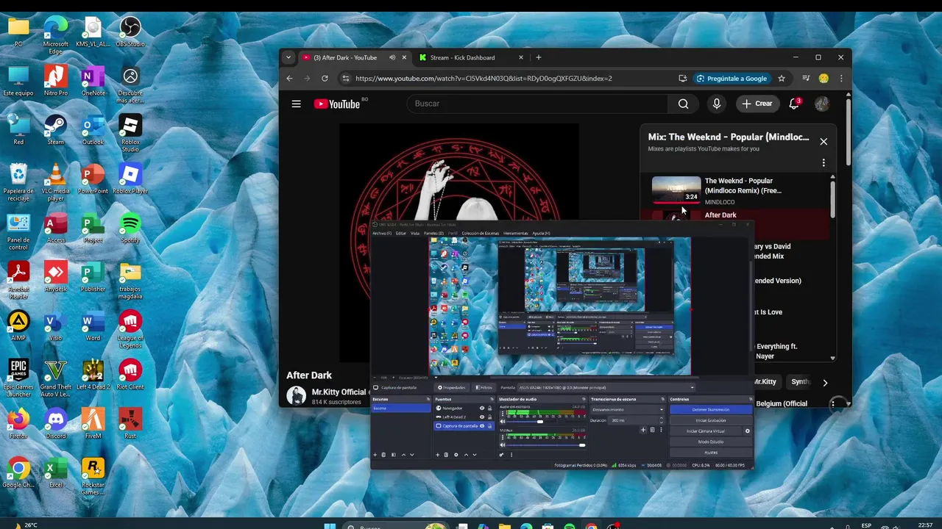942x529 pixels.
Task: Open Audio del escritorio options dots
Action: pos(503,414)
